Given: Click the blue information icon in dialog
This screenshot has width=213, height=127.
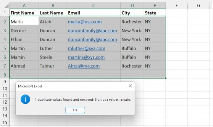Looking at the screenshot, I should click(x=25, y=99).
